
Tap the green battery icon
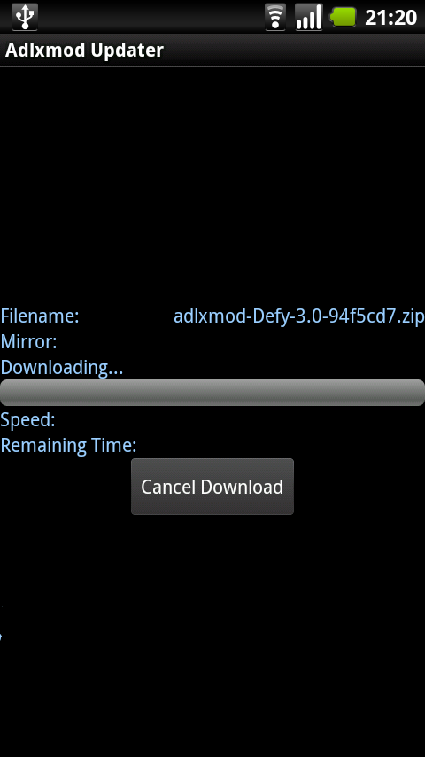pos(343,17)
